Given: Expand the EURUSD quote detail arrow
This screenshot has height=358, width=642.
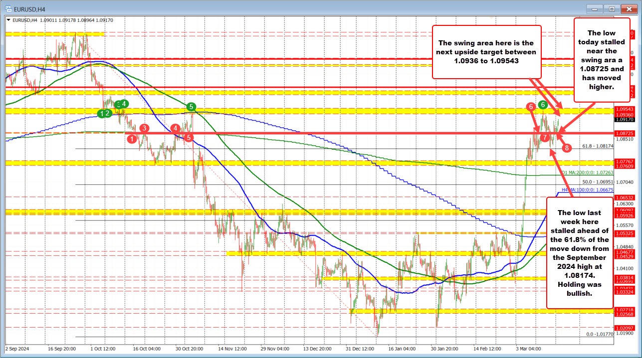Looking at the screenshot, I should coord(8,20).
